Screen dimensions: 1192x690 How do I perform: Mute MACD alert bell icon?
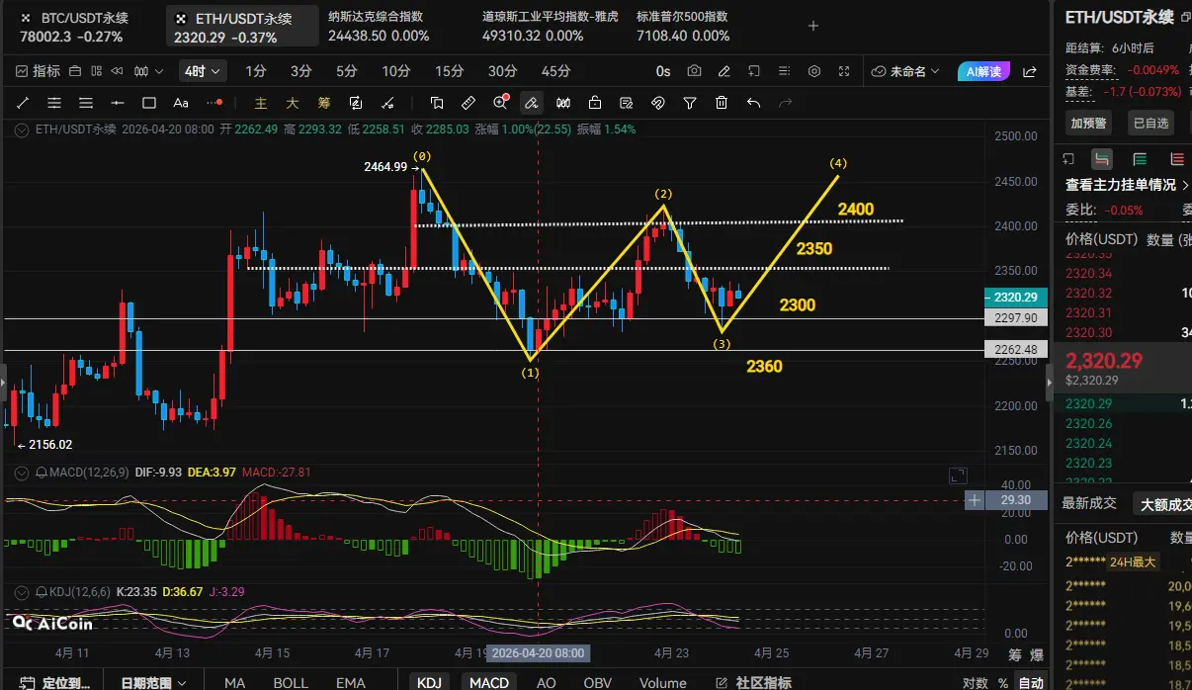click(42, 473)
